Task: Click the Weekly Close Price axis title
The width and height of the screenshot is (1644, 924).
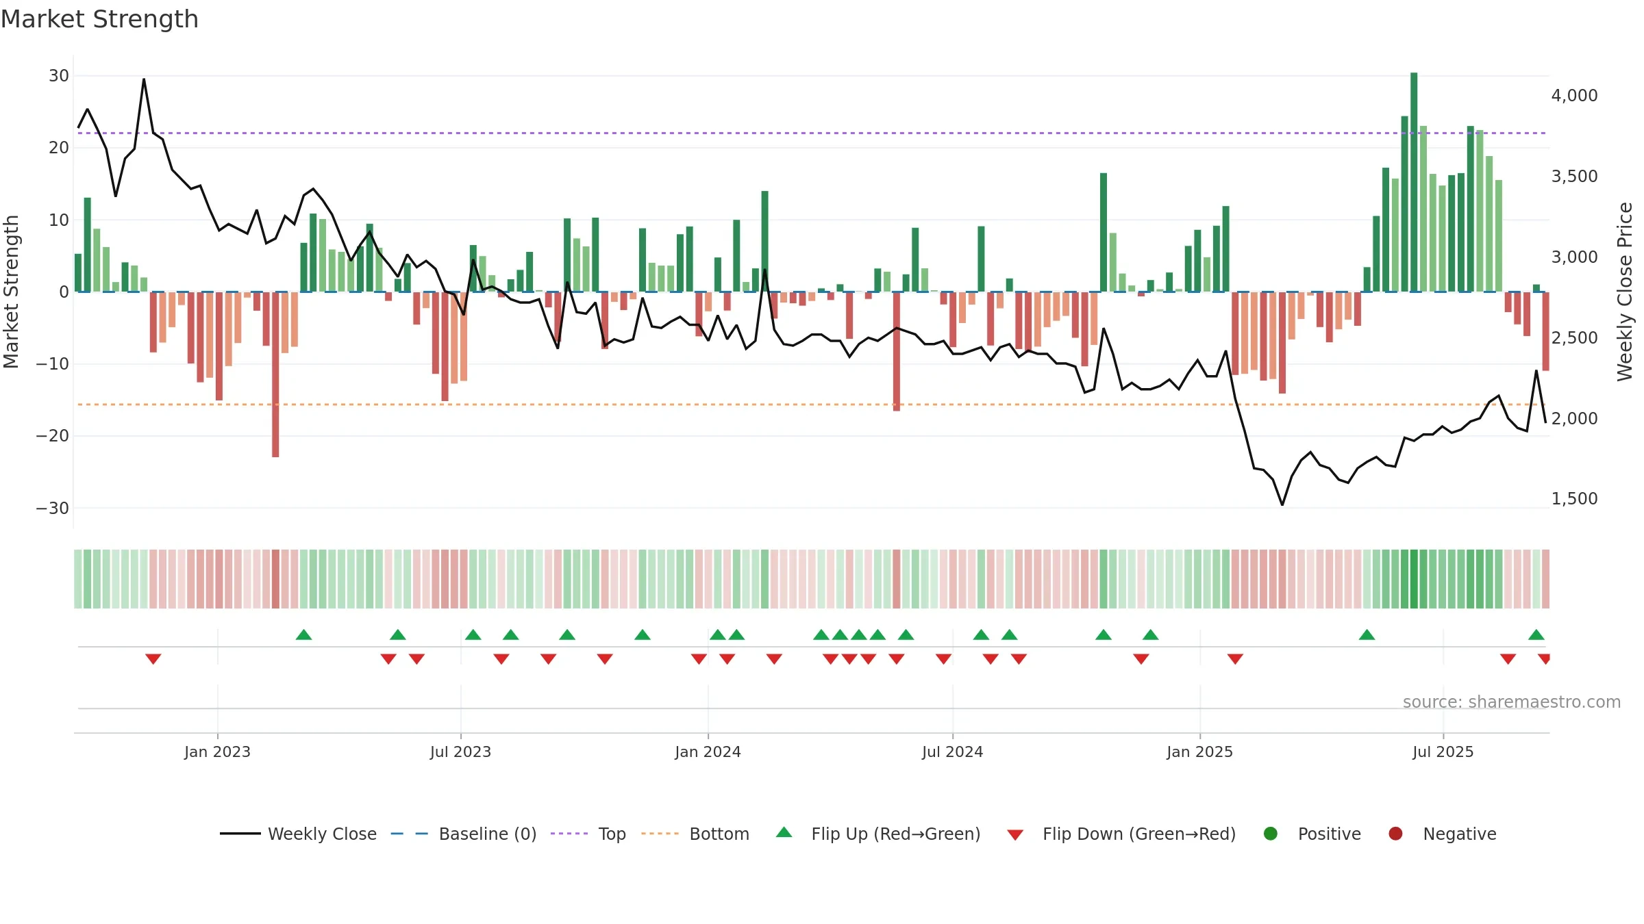Action: (x=1625, y=292)
